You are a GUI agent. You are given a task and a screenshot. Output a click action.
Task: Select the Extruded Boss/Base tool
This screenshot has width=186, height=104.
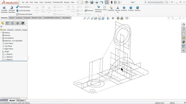[4, 10]
